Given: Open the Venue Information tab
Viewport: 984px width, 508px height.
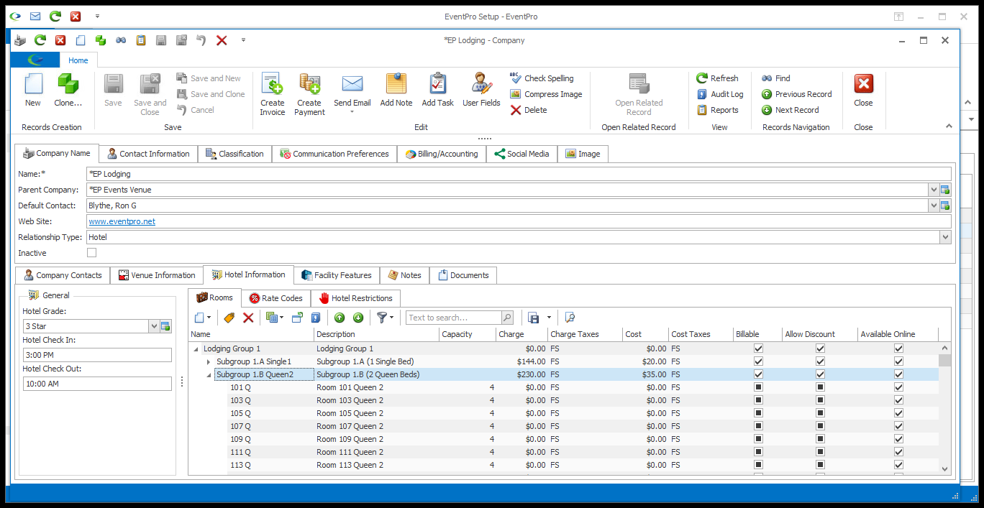Looking at the screenshot, I should point(156,275).
